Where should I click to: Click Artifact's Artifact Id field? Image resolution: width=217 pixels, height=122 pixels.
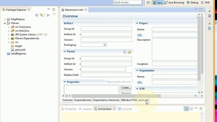106,34
